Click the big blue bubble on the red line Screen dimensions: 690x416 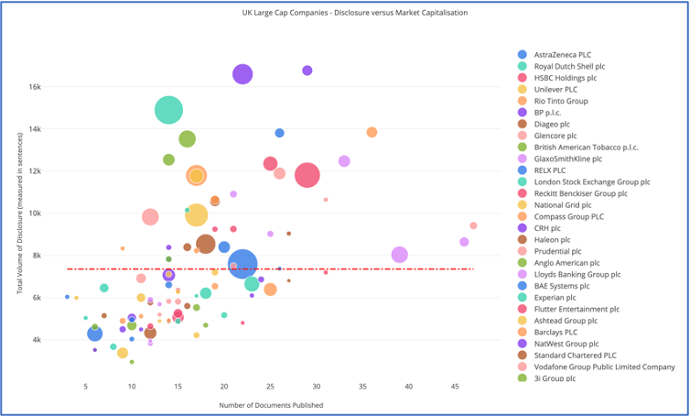[x=243, y=264]
